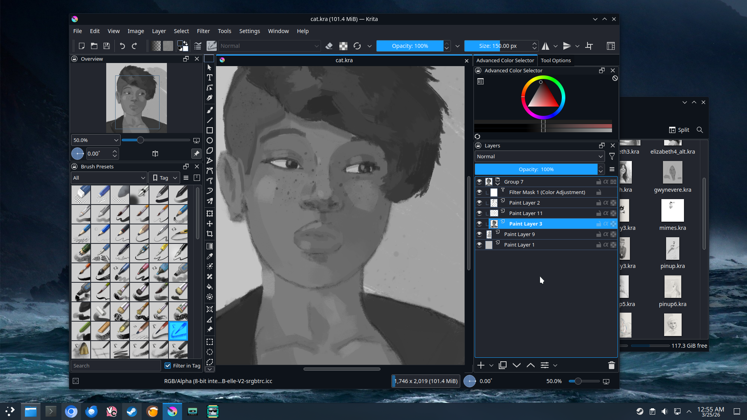Uncheck the Filter in Tag checkbox
This screenshot has width=747, height=420.
168,366
